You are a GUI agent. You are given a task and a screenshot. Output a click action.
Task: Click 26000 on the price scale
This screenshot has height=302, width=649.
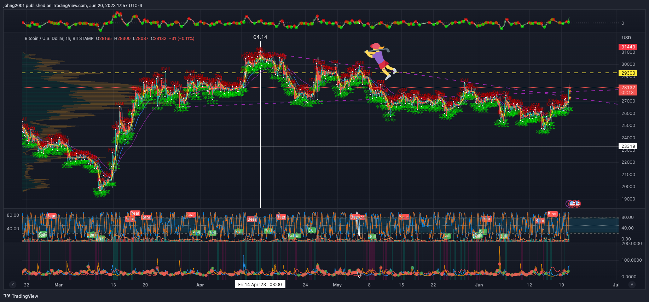(628, 114)
